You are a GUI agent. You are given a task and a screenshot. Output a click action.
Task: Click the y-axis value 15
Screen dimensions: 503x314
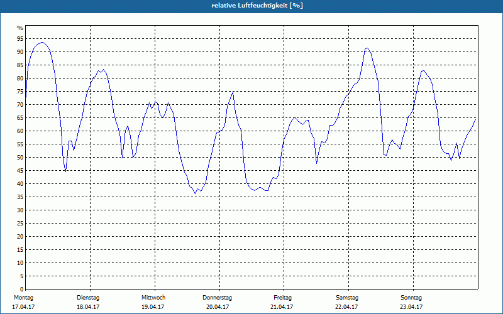[x=20, y=250]
